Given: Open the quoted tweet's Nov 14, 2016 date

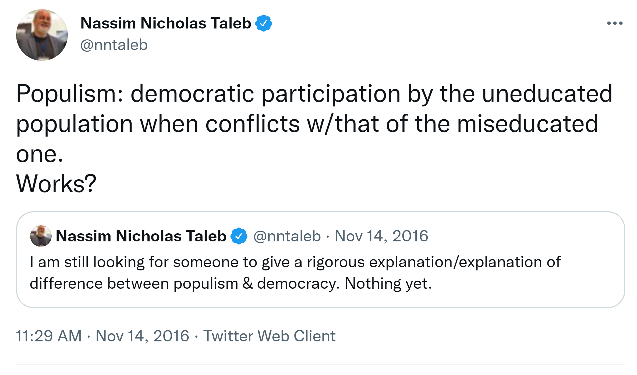Looking at the screenshot, I should (381, 236).
